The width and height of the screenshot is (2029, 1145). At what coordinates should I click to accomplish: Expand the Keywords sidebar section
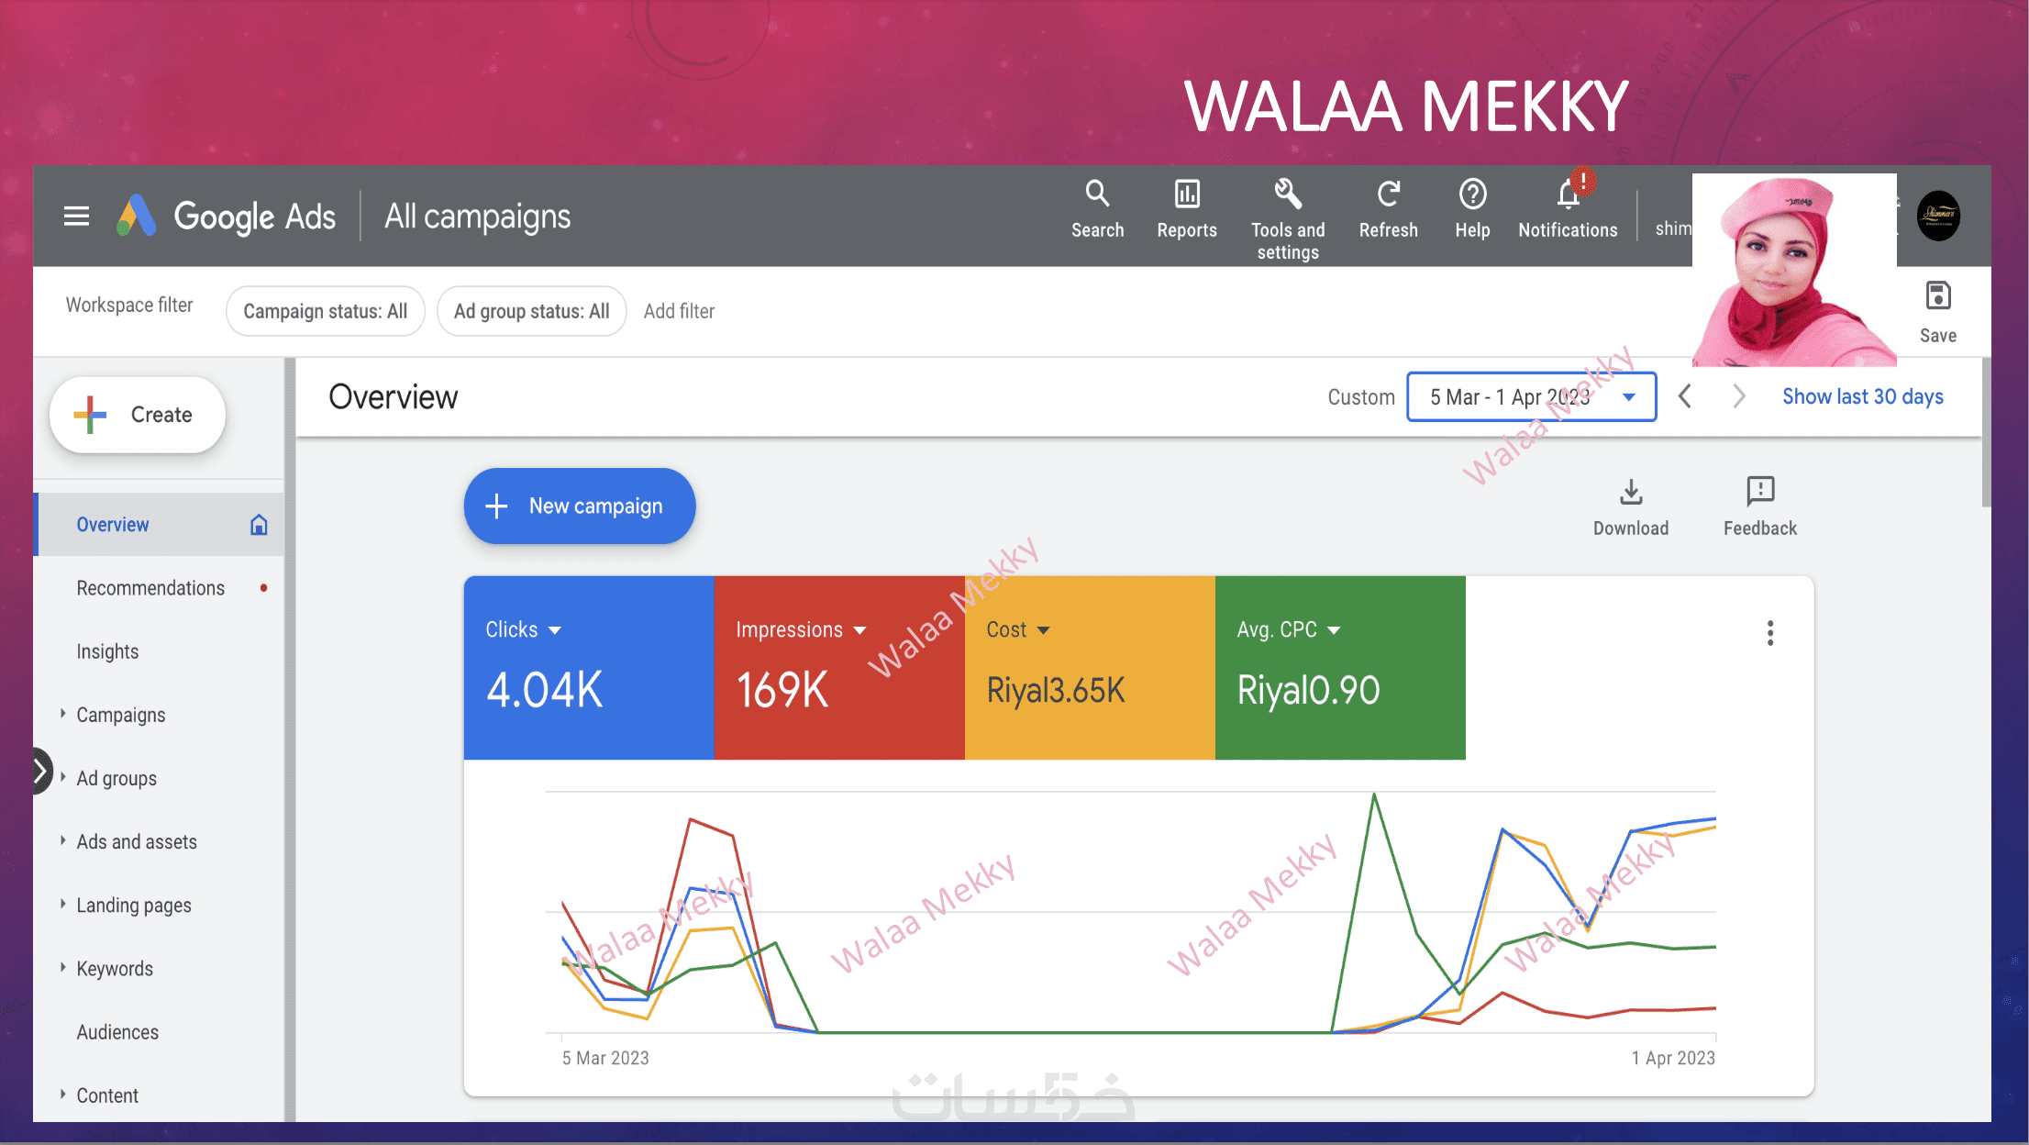pos(63,968)
